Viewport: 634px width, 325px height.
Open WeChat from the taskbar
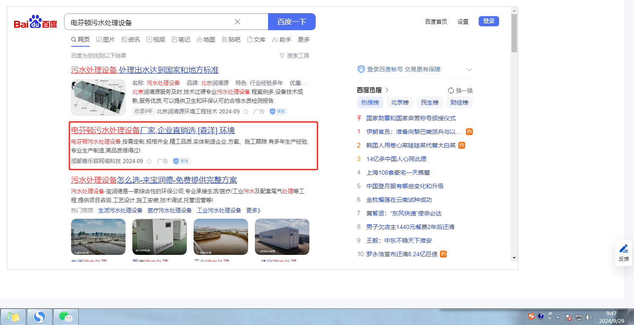point(66,317)
